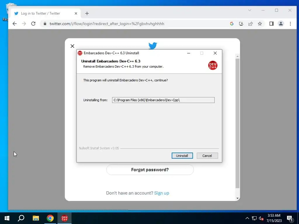Select the Log in to Twitter tab

pyautogui.click(x=45, y=13)
